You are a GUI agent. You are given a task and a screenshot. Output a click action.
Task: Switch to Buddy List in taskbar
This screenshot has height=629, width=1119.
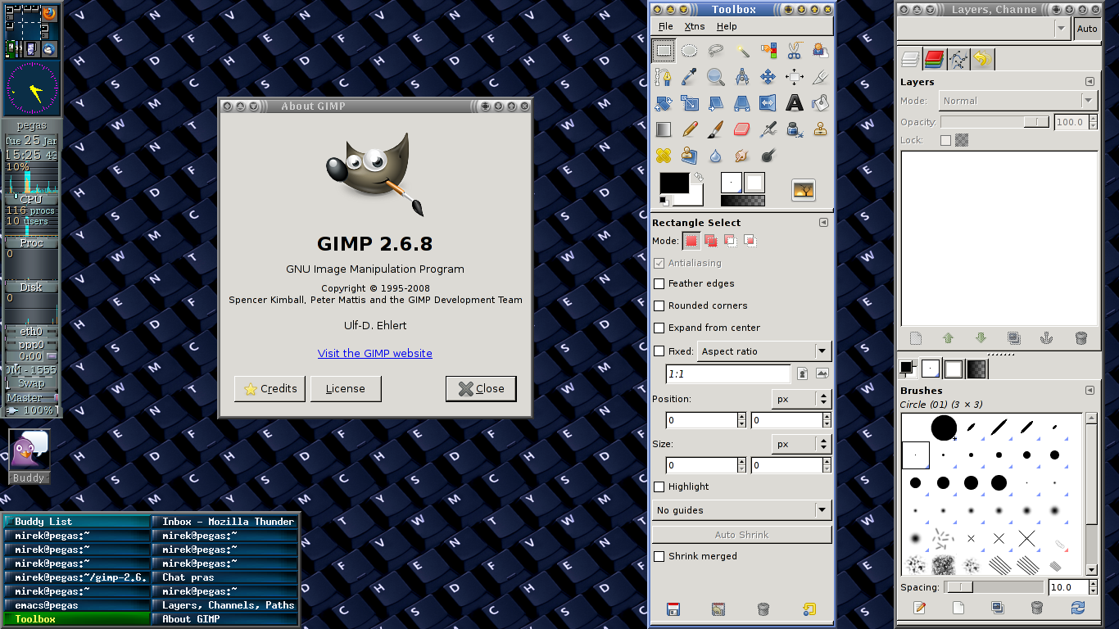click(78, 522)
